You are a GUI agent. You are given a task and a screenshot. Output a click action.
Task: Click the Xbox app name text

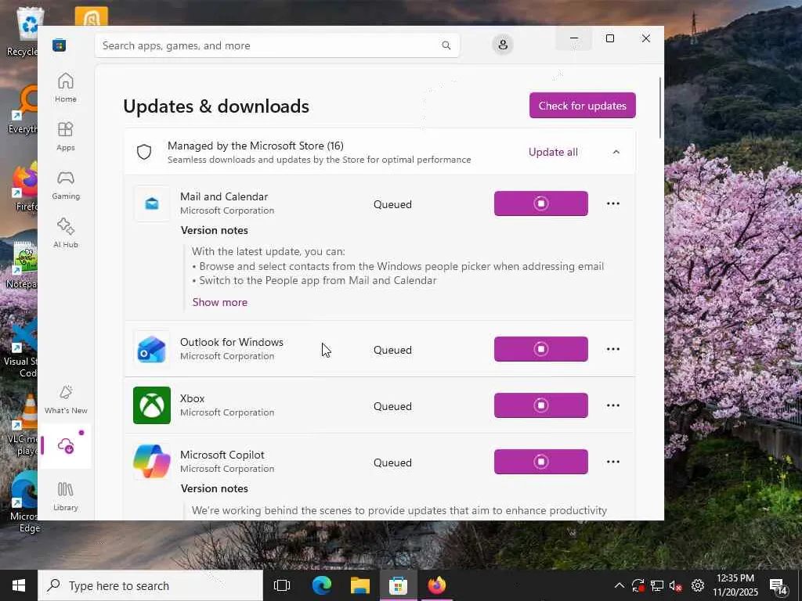193,398
